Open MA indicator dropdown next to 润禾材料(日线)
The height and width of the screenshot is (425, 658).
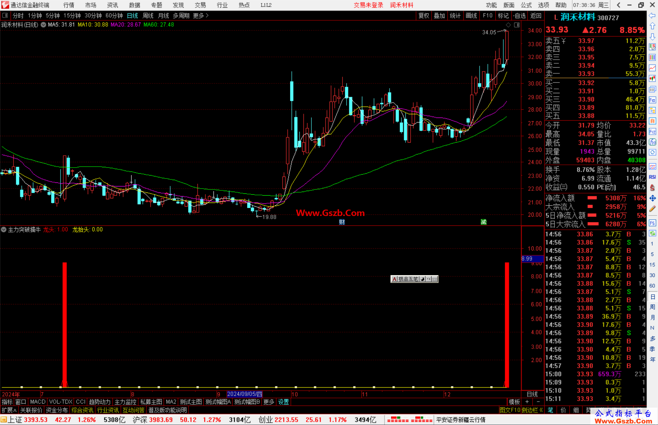[43, 25]
